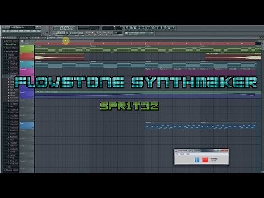Select the Plucked! folder in browser
The height and width of the screenshot is (198, 264).
(13, 142)
